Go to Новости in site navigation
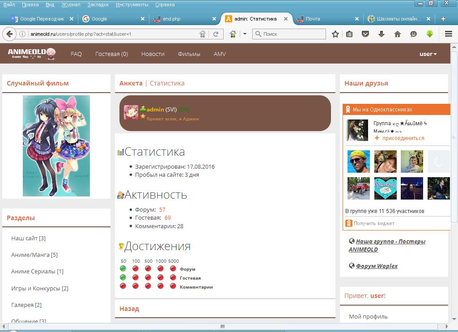This screenshot has width=458, height=332. point(153,54)
